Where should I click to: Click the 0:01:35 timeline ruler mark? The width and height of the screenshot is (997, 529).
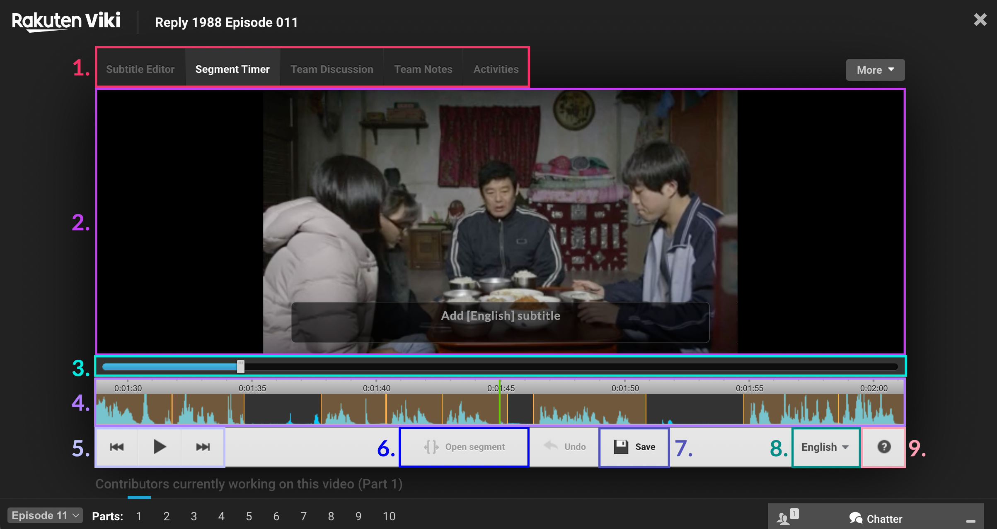coord(252,388)
